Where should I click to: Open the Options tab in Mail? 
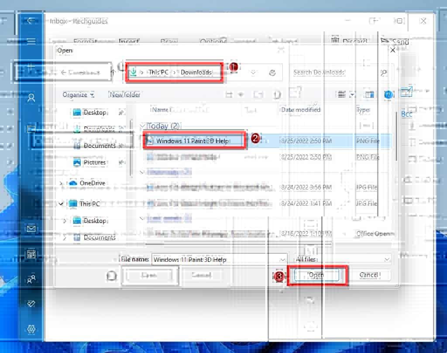point(213,41)
